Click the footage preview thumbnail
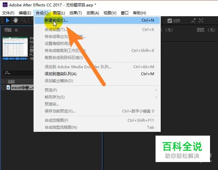218x170 pixels. (x=15, y=48)
